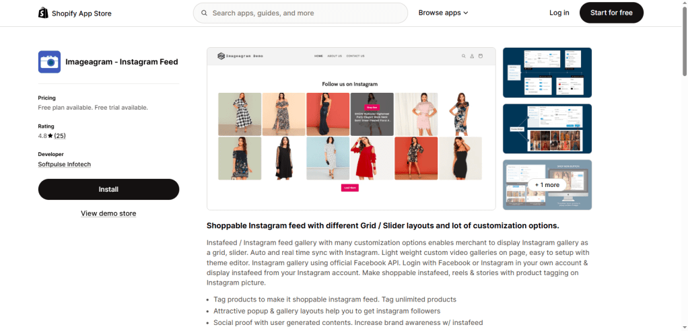688x331 pixels.
Task: Install the Imageagram app
Action: tap(109, 190)
